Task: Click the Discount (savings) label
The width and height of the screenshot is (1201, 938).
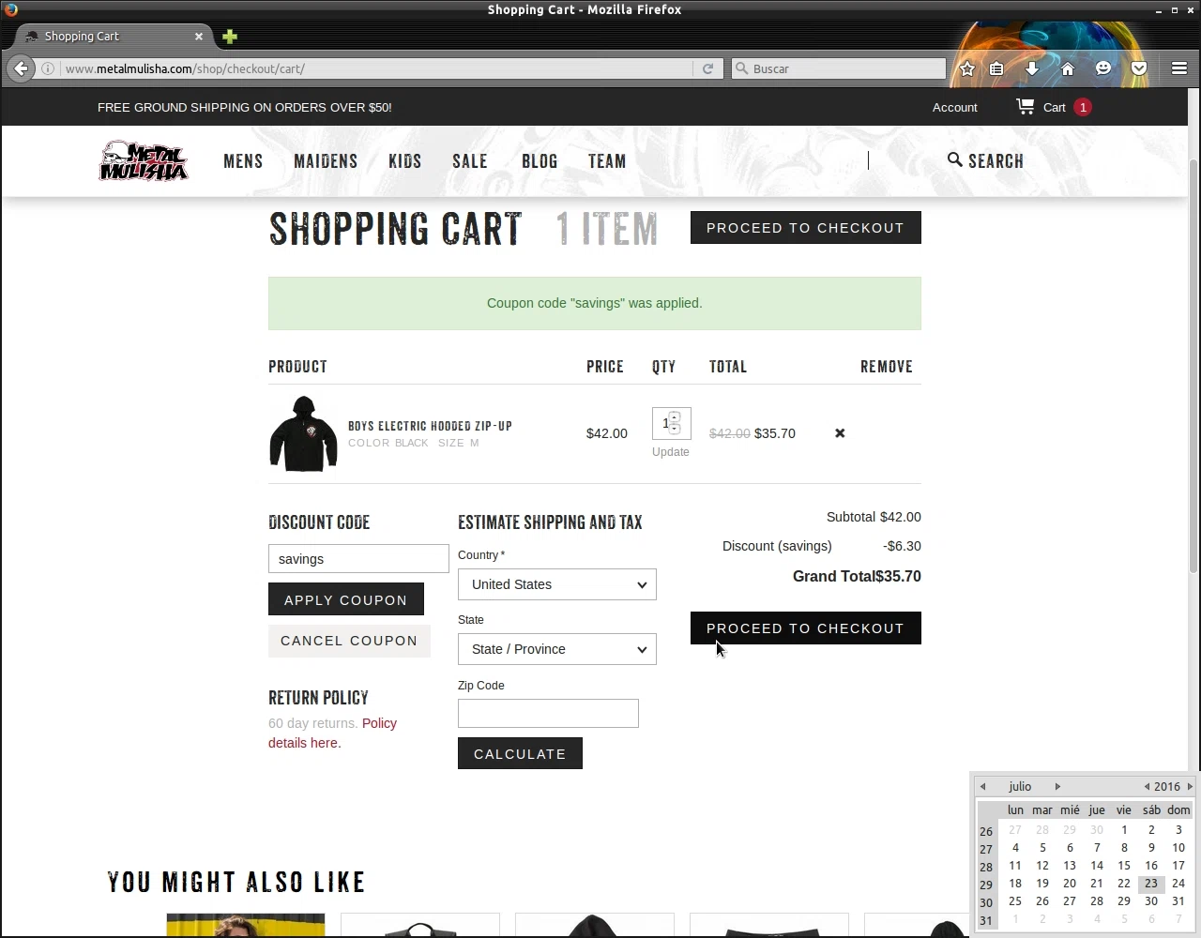Action: 777,546
